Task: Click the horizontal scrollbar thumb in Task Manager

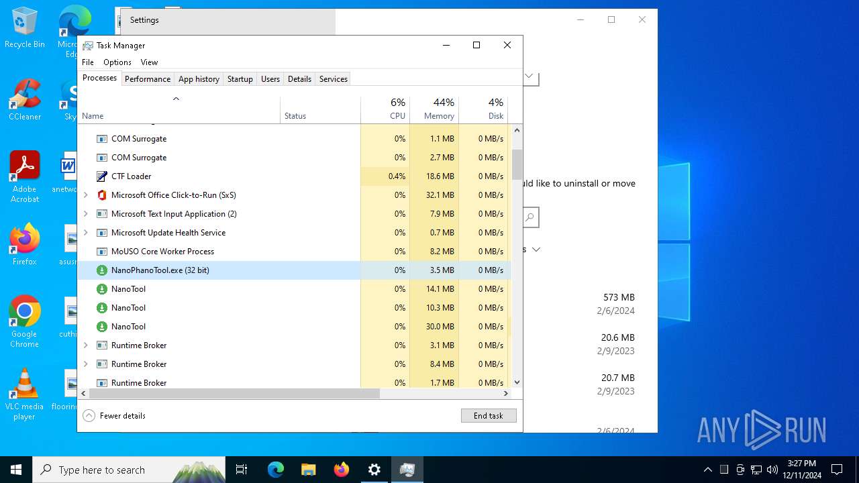Action: click(x=234, y=393)
